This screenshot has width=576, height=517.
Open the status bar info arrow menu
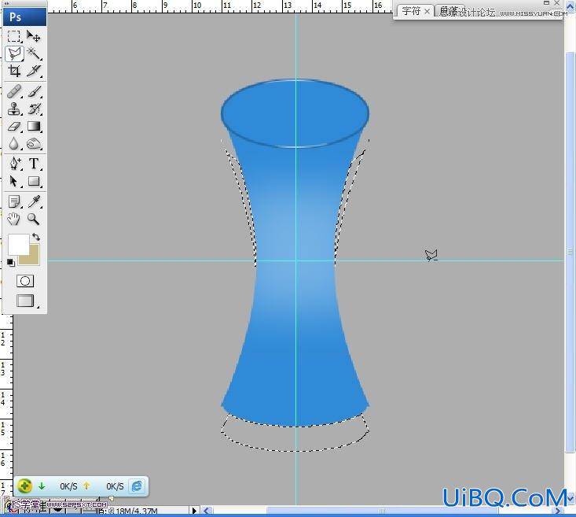point(194,511)
